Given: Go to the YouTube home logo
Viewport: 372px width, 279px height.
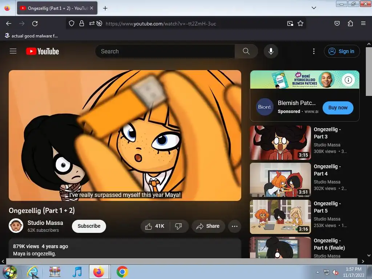Looking at the screenshot, I should click(43, 51).
